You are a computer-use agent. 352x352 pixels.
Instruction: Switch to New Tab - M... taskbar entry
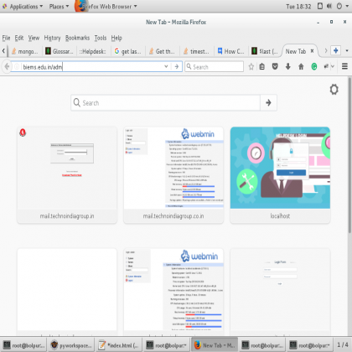(215, 345)
